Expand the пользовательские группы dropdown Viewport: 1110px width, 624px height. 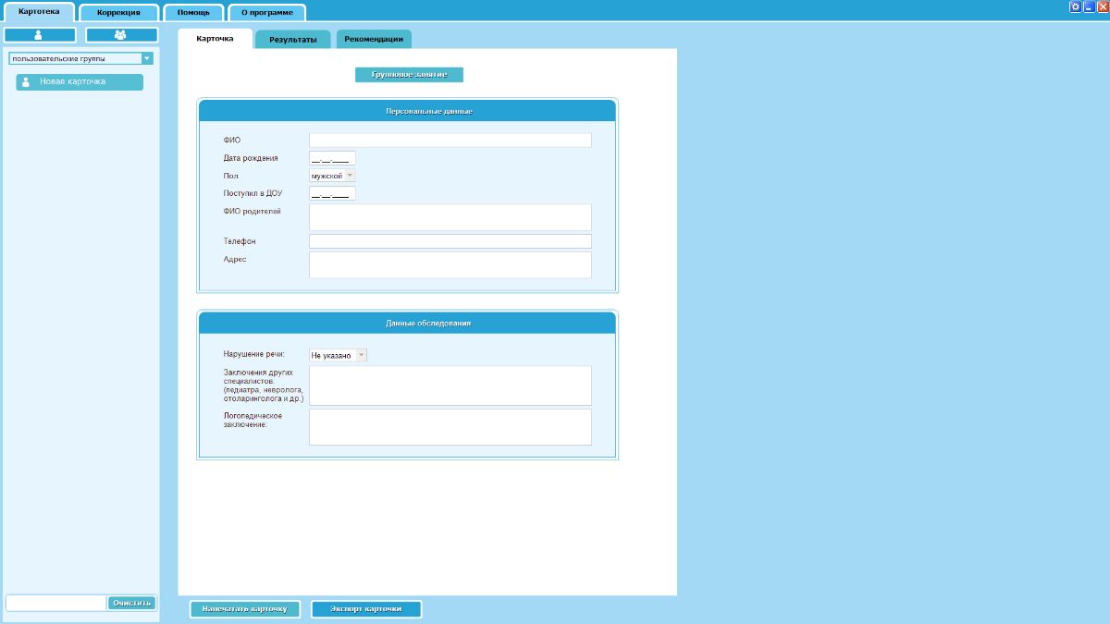point(147,58)
